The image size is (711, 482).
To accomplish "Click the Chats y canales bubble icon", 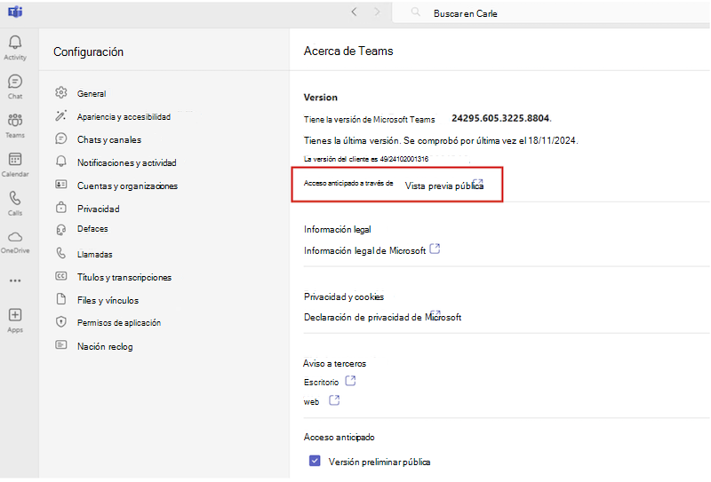I will pos(60,138).
